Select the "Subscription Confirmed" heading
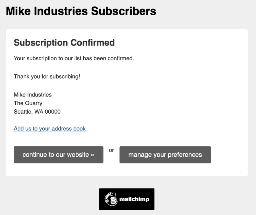256x215 pixels. click(x=64, y=42)
